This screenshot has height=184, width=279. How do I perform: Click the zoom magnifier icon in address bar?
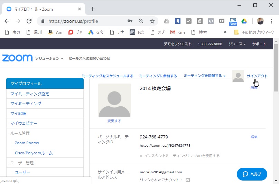point(141,21)
